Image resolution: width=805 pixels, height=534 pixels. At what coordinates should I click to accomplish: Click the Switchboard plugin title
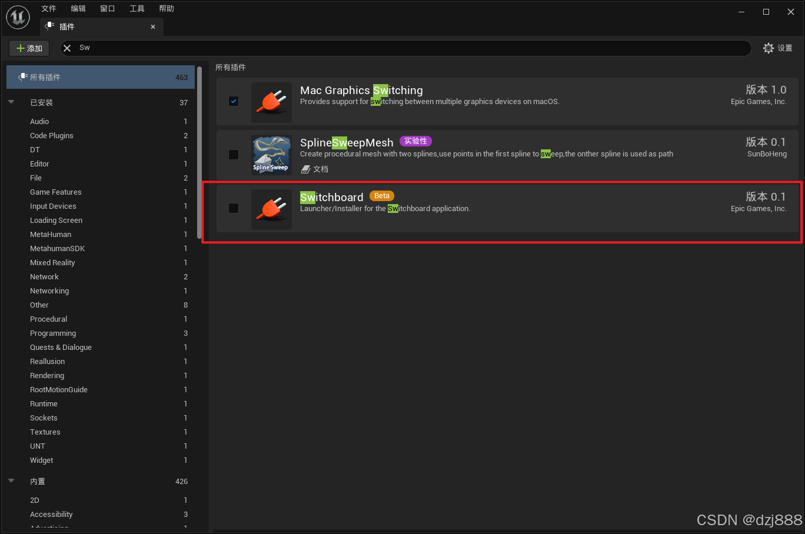332,197
